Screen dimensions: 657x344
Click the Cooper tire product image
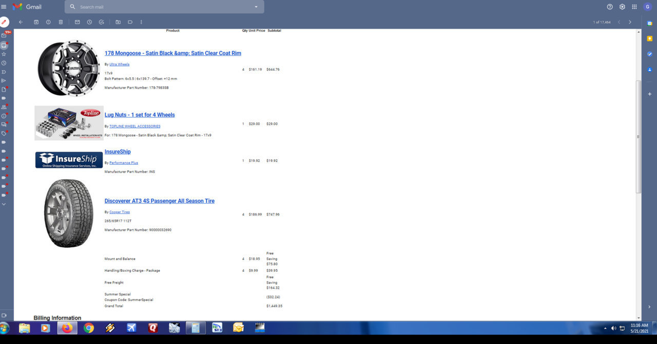69,213
